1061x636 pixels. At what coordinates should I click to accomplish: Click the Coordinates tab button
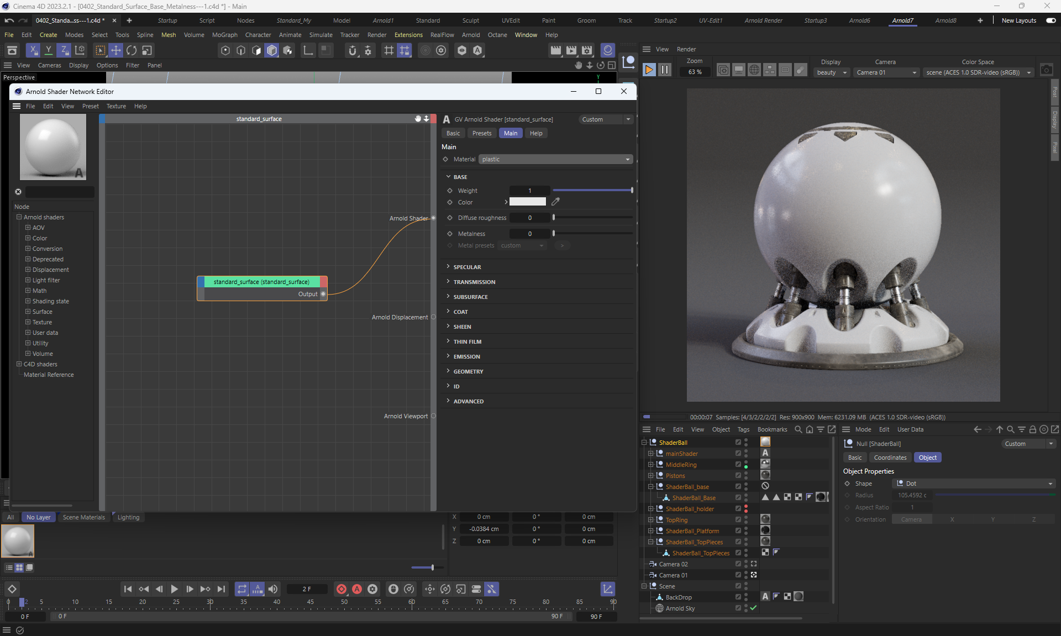coord(890,458)
